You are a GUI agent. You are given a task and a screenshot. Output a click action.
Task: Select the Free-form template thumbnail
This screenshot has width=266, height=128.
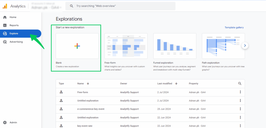[x=126, y=46]
